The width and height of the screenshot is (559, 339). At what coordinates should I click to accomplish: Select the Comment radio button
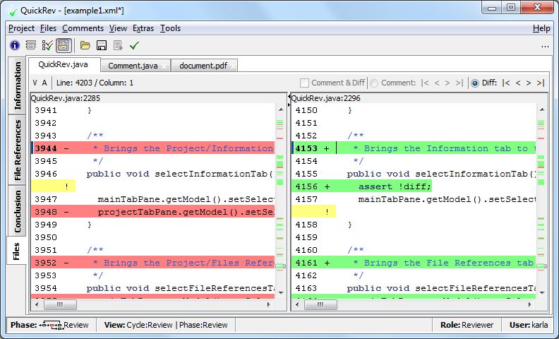[374, 83]
